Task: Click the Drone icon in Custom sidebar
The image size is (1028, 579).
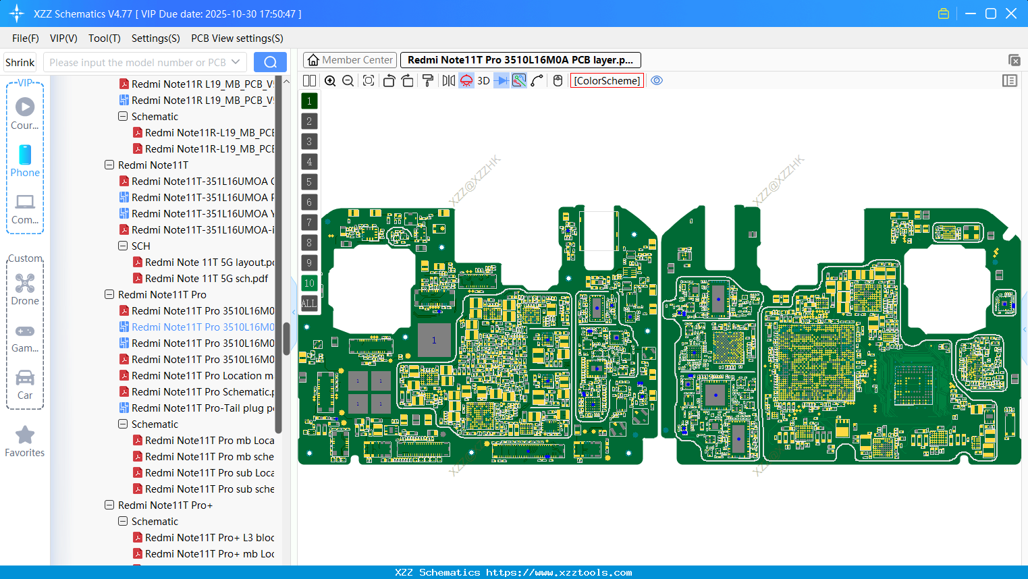Action: point(25,284)
